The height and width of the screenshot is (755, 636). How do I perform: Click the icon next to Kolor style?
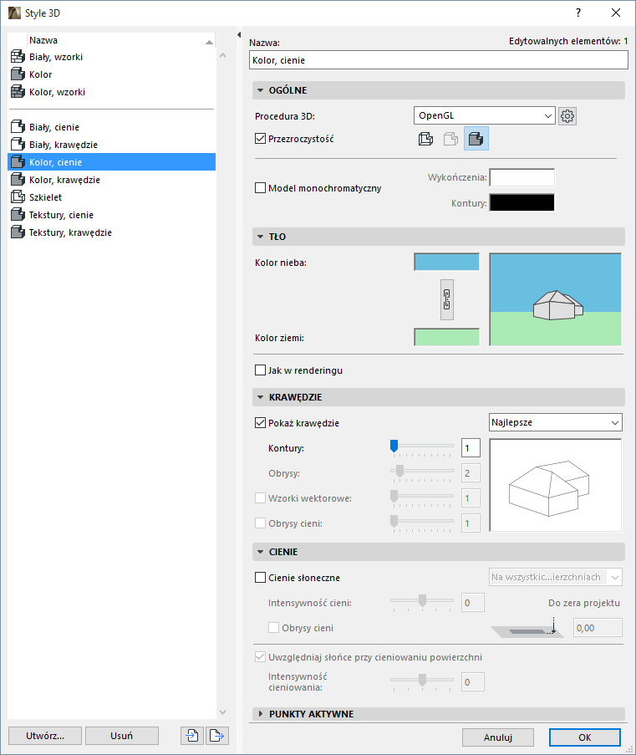tap(18, 74)
